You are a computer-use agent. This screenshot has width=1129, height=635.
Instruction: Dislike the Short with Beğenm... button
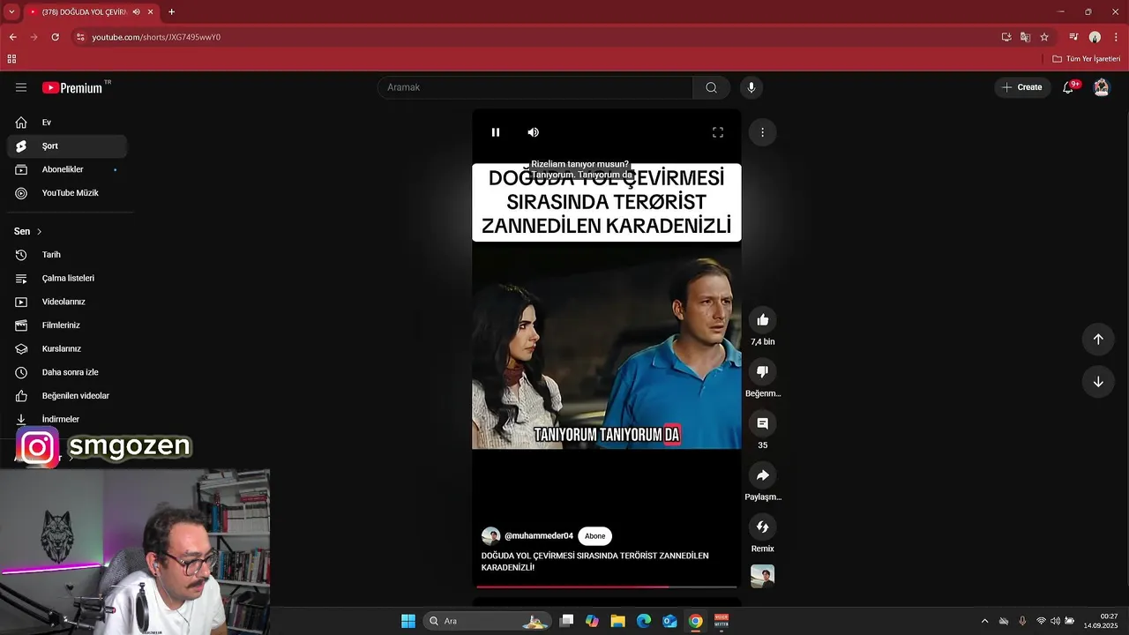tap(763, 371)
